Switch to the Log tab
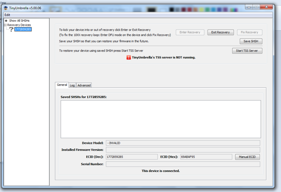Screen dimensions: 281x192 click(72, 85)
